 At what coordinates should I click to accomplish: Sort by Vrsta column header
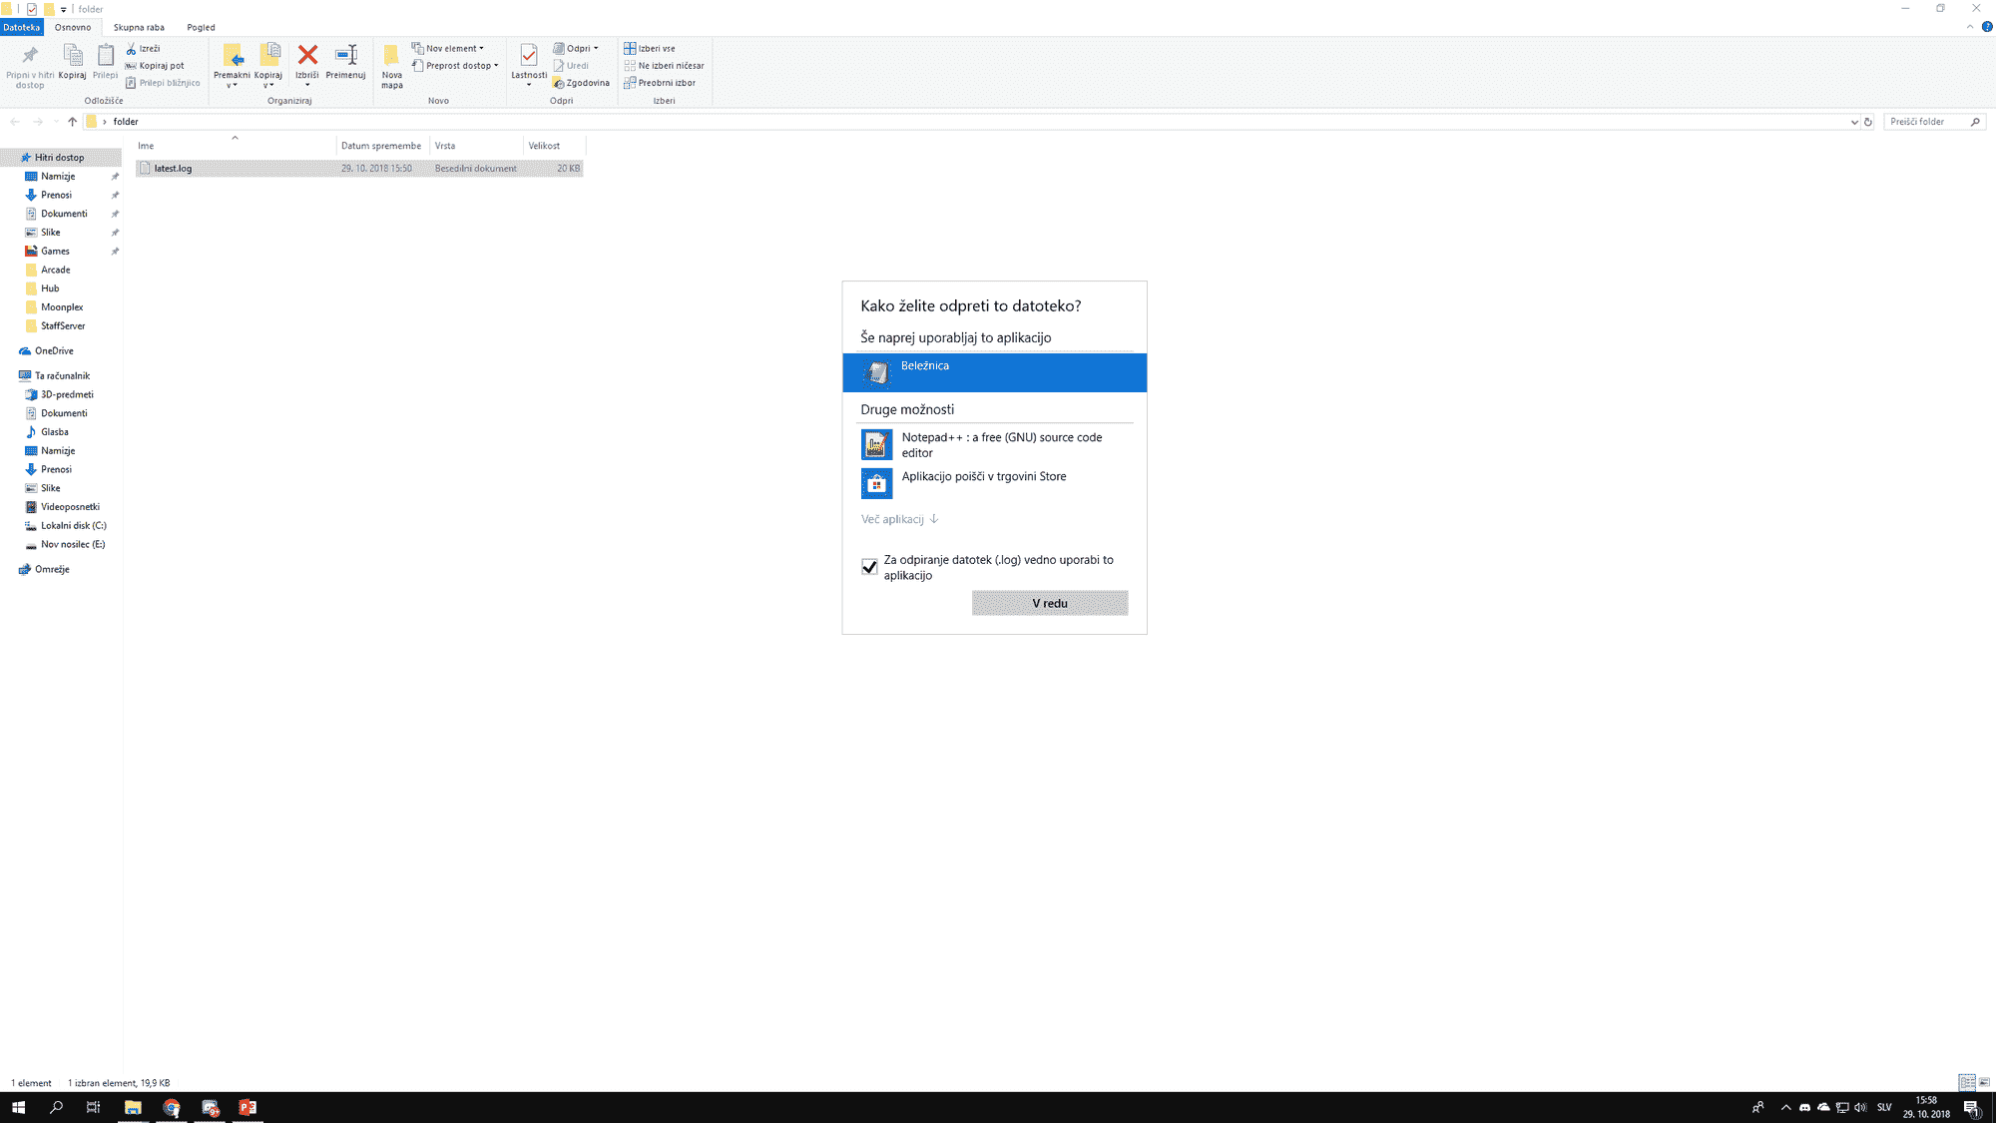point(476,146)
